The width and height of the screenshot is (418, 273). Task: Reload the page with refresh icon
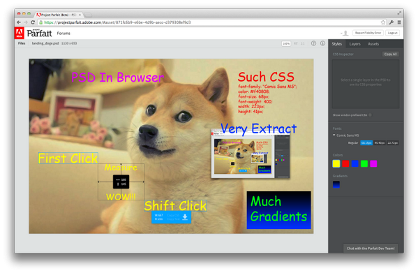coord(33,22)
